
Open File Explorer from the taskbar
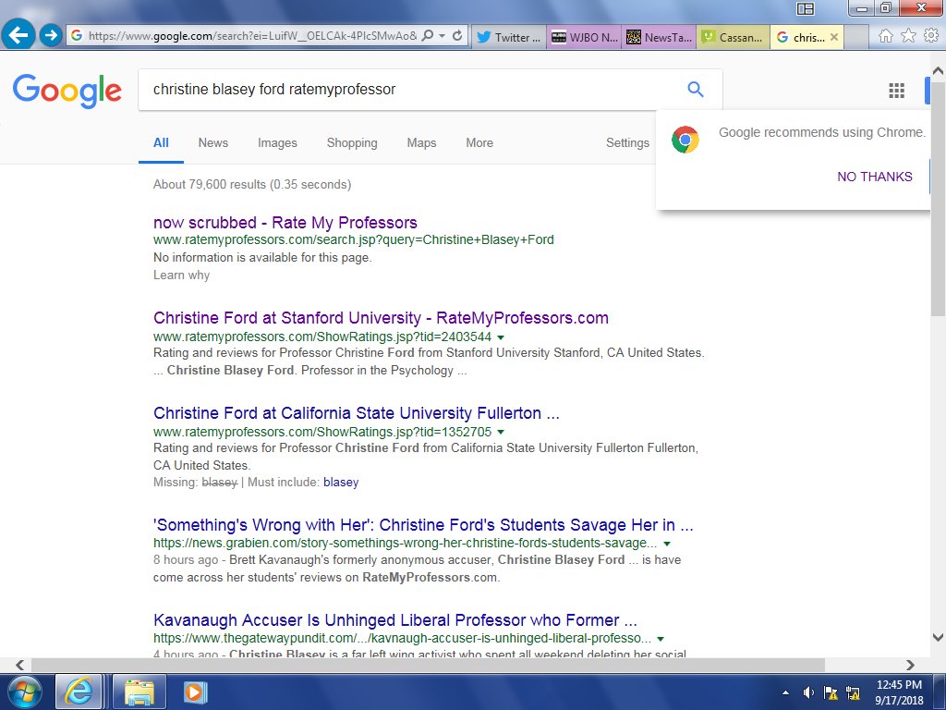pyautogui.click(x=139, y=692)
